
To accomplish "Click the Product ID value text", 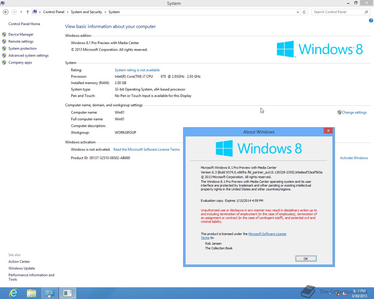I will pyautogui.click(x=110, y=158).
